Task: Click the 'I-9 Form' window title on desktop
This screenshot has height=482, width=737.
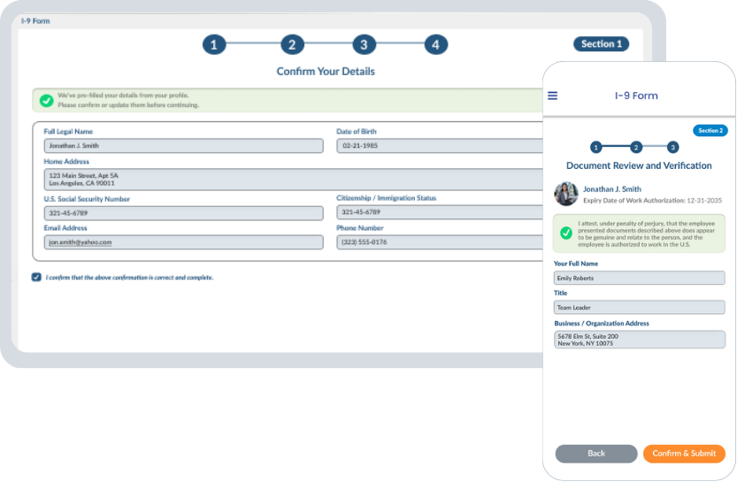Action: click(35, 21)
